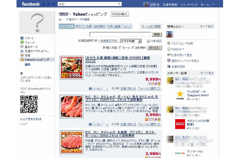Click the raw crab legs product thumbnail
Screen dimensions: 240x158
pos(72,107)
